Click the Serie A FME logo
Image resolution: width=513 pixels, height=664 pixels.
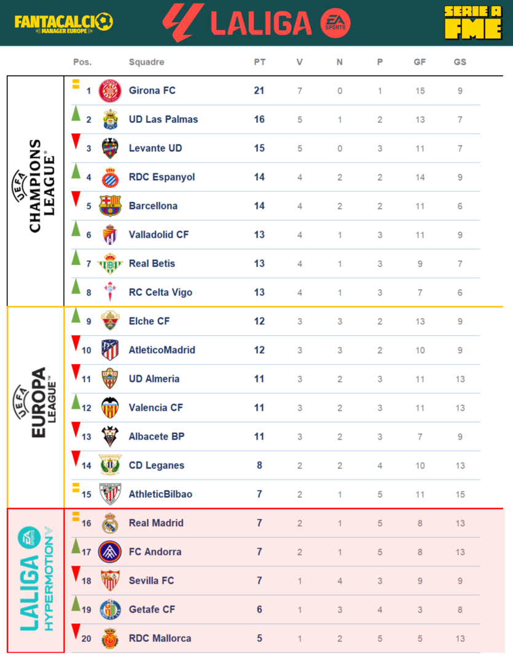click(472, 23)
